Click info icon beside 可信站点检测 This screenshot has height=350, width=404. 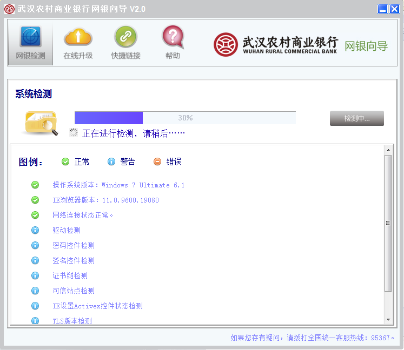(x=35, y=291)
